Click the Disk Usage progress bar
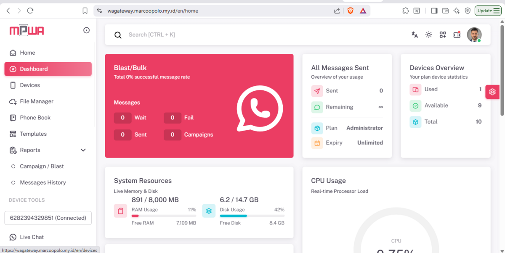 pyautogui.click(x=252, y=216)
